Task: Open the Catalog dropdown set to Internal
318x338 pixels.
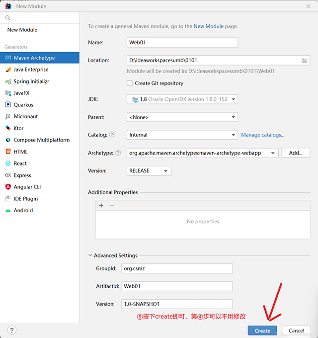Action: point(182,135)
